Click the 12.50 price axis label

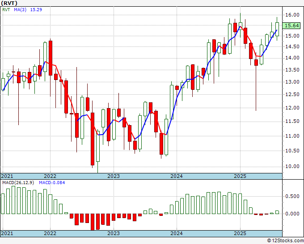[292, 95]
